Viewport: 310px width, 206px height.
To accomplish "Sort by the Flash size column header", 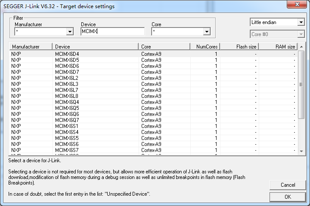I will point(240,47).
